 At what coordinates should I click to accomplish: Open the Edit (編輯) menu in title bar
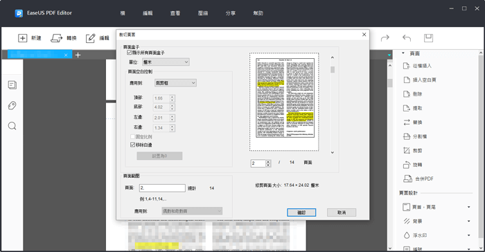pyautogui.click(x=148, y=13)
